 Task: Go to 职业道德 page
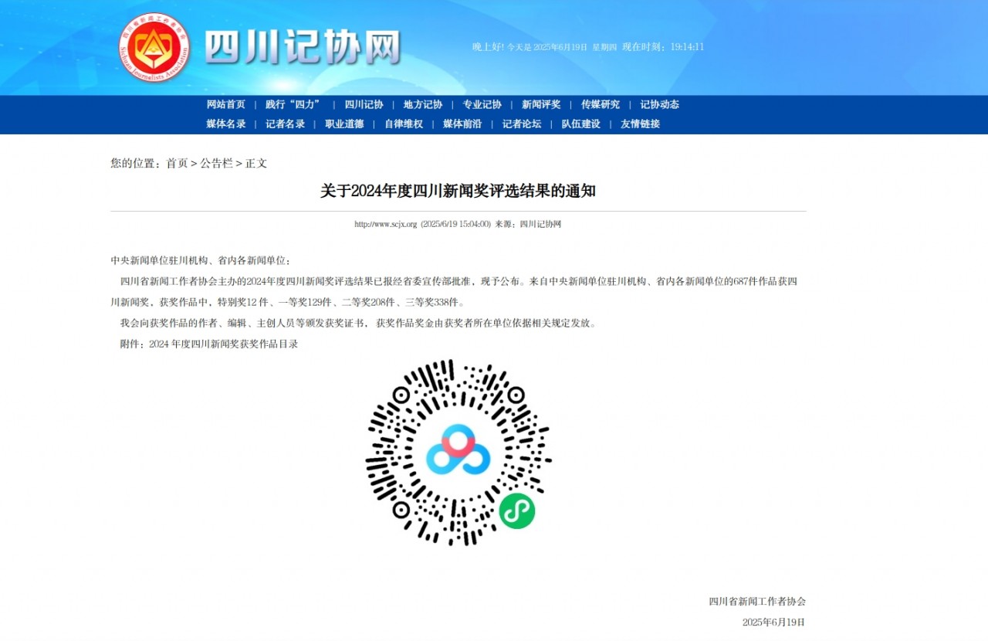point(344,124)
